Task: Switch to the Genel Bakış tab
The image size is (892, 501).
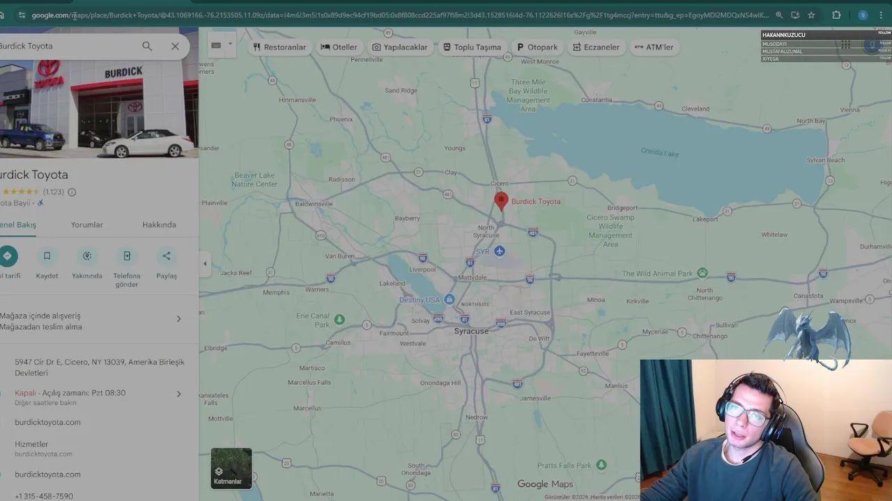Action: [18, 225]
